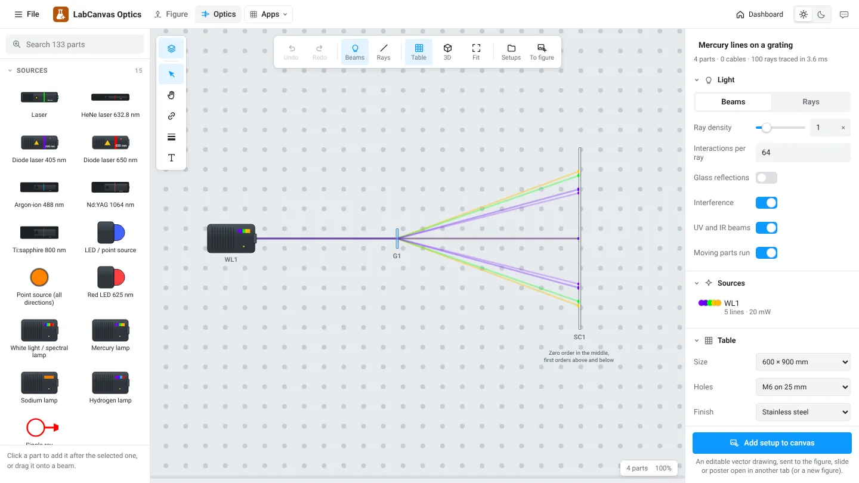Switch to the Figure tab
859x483 pixels.
click(x=171, y=14)
